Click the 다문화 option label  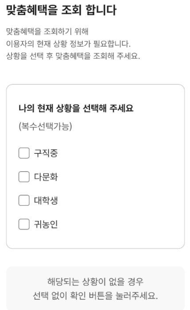[46, 177]
